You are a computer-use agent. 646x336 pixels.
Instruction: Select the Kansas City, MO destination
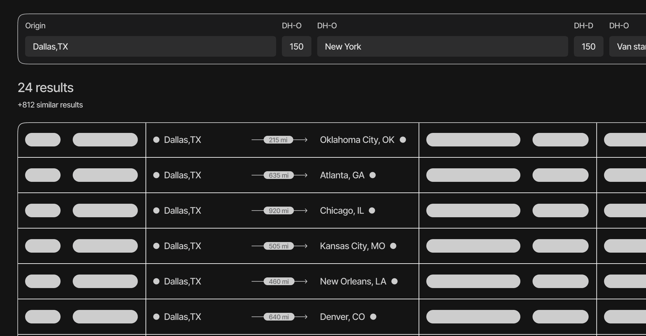(x=352, y=246)
